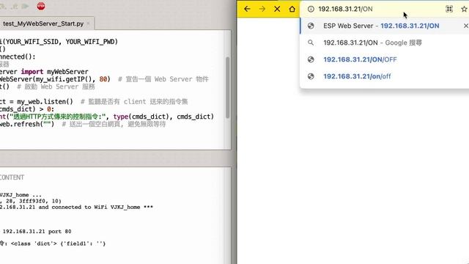The image size is (469, 264).
Task: Go back in the browser
Action: tap(247, 9)
